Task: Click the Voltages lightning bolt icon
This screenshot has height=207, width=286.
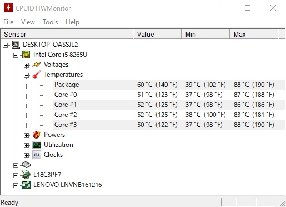Action: (37, 65)
